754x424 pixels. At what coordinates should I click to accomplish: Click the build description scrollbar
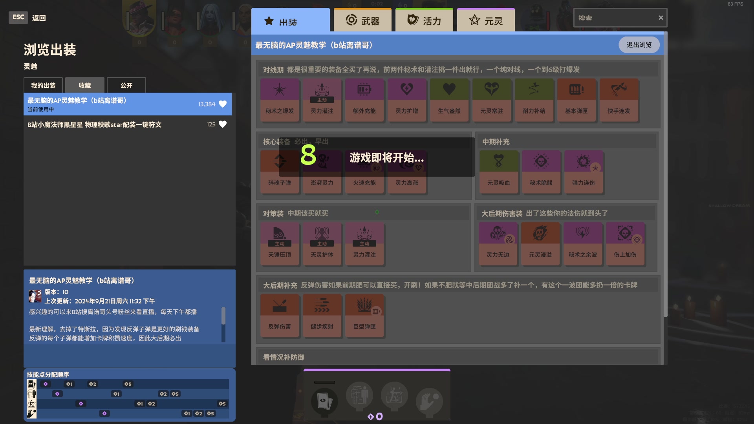click(223, 324)
